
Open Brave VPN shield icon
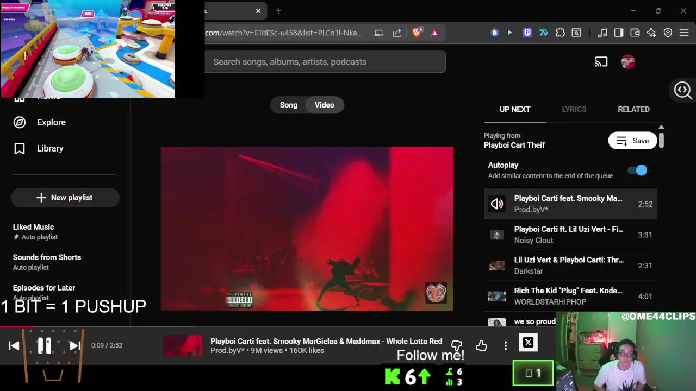668,33
